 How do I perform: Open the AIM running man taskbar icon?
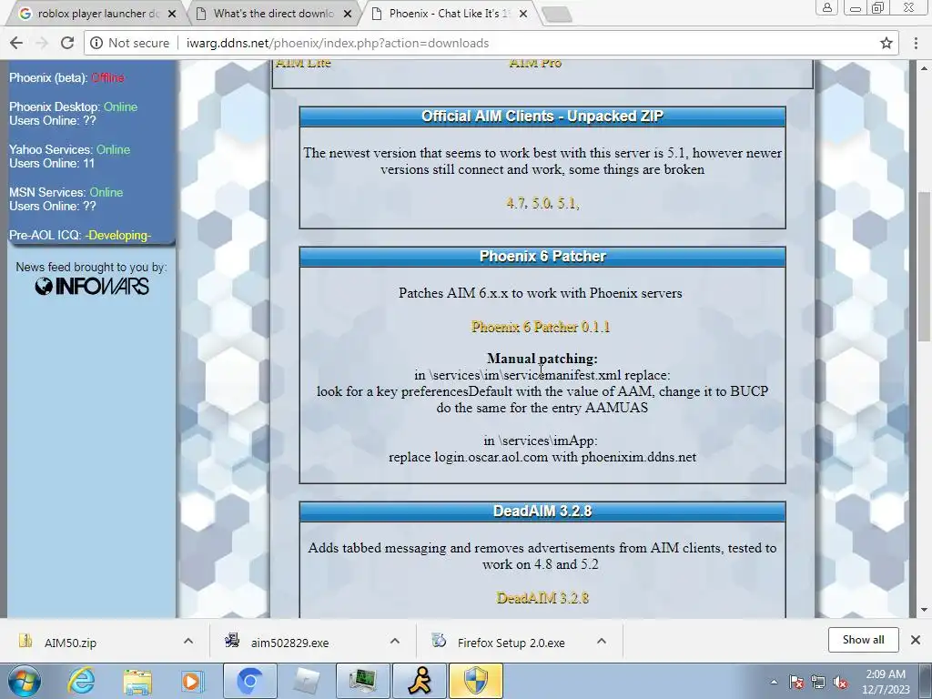point(420,681)
